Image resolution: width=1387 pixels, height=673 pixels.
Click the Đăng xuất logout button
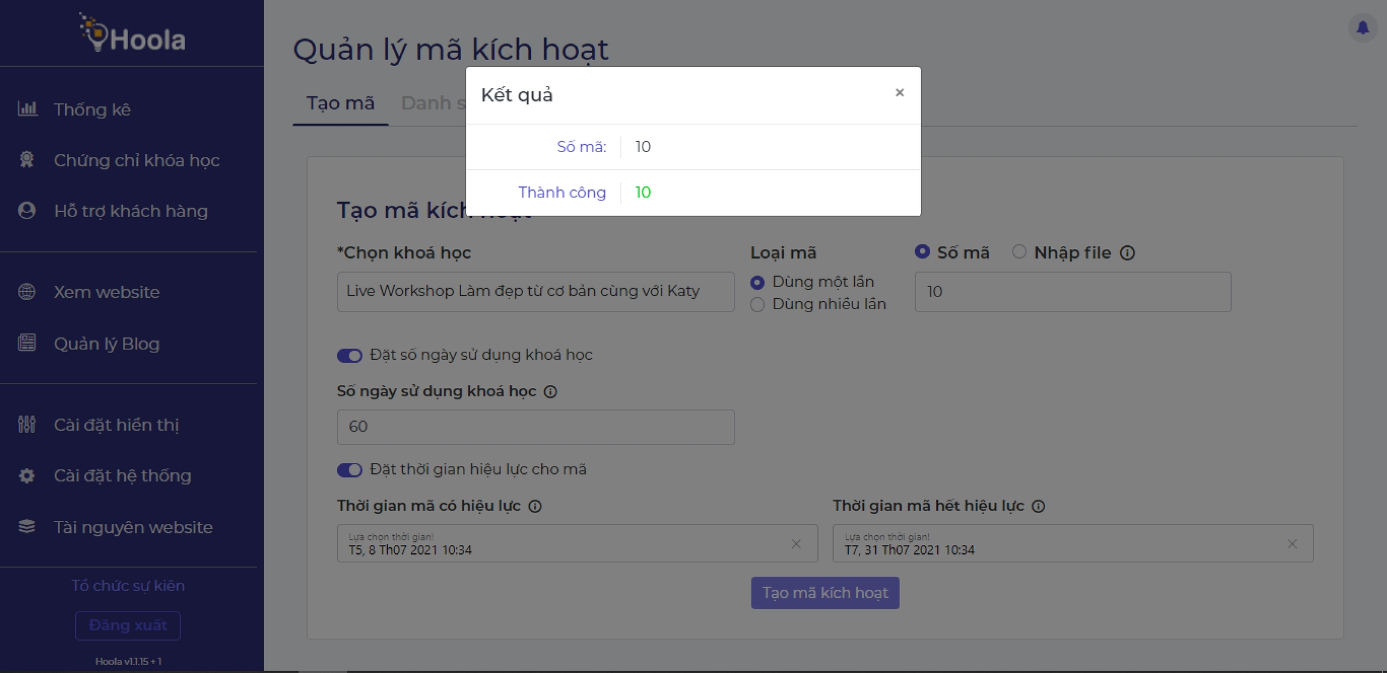(128, 625)
